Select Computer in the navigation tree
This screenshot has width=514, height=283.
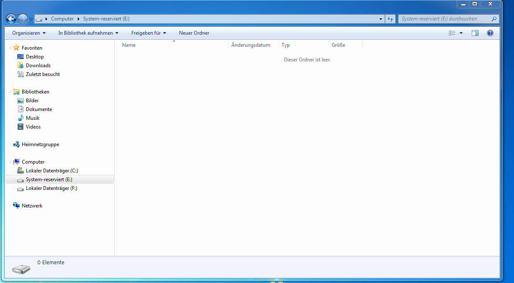tap(33, 162)
